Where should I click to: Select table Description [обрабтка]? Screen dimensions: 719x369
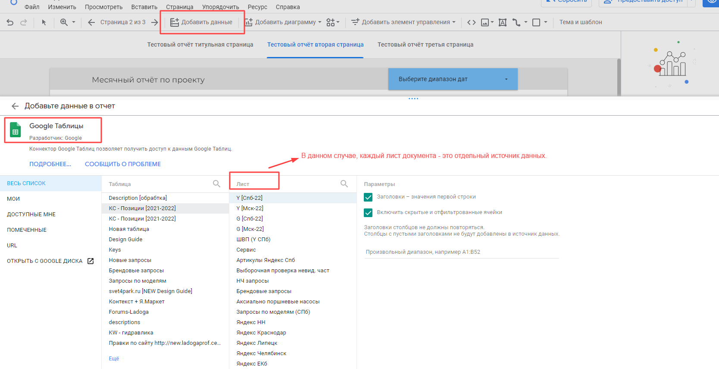[166, 198]
